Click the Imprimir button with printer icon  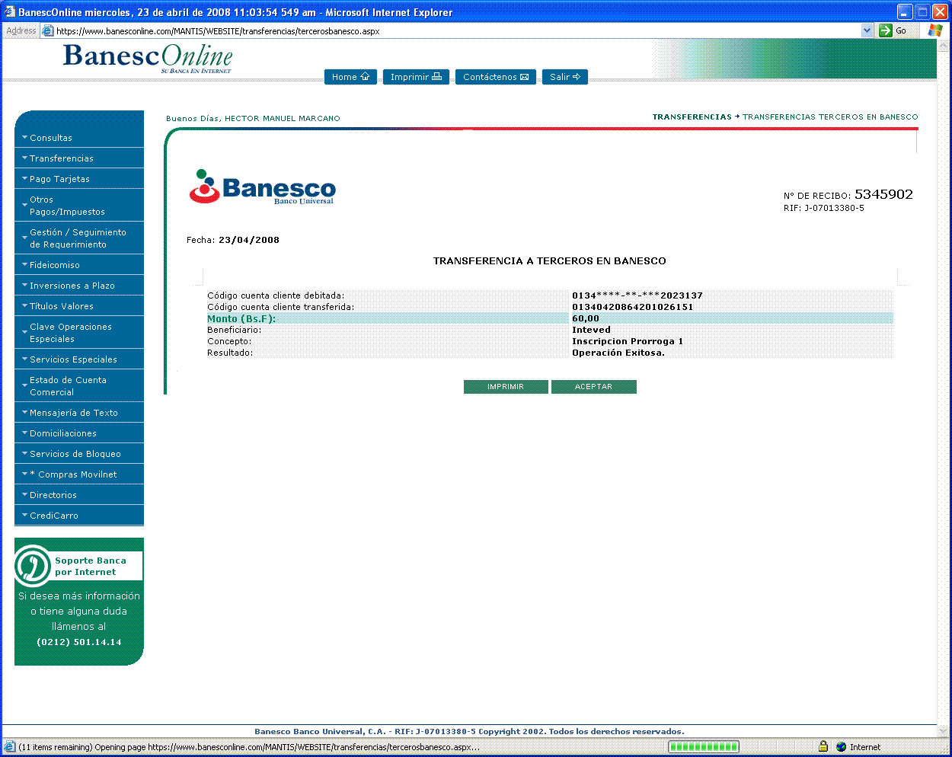pyautogui.click(x=416, y=77)
